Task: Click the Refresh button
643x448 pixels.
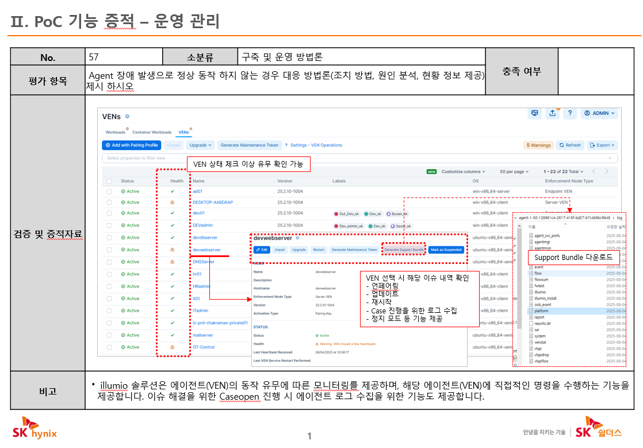Action: (570, 145)
